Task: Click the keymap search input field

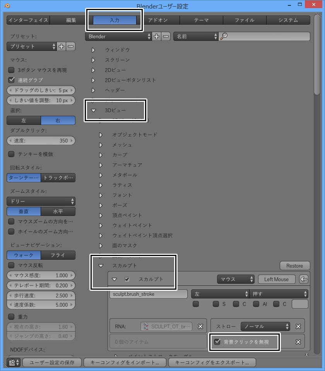Action: [264, 36]
